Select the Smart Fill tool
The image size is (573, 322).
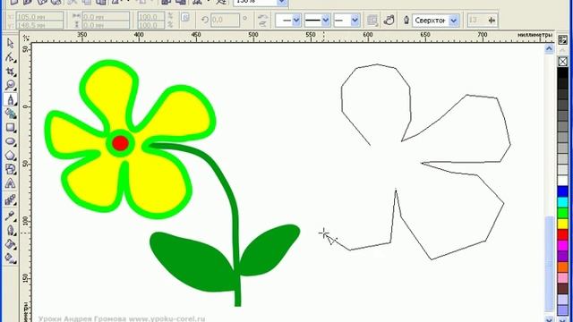(10, 114)
